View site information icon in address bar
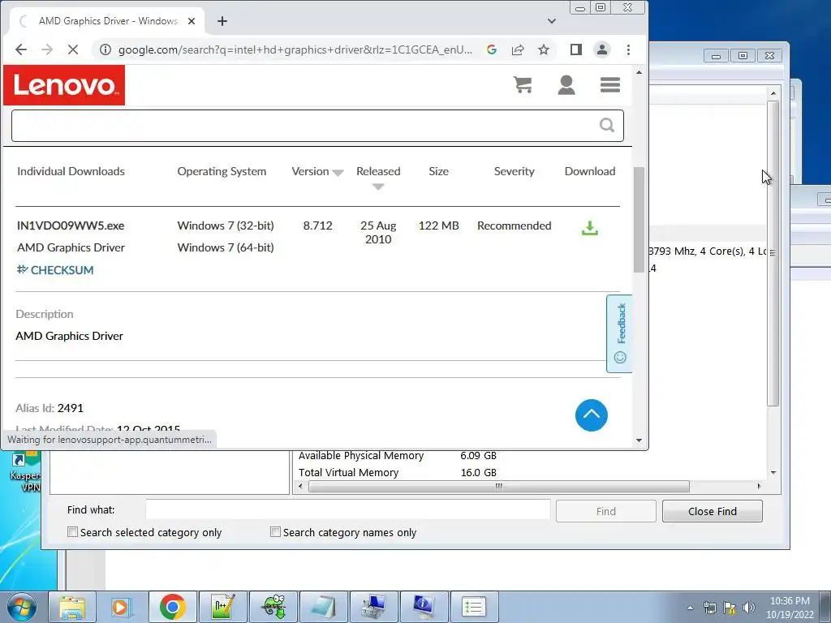Image resolution: width=831 pixels, height=623 pixels. point(105,49)
